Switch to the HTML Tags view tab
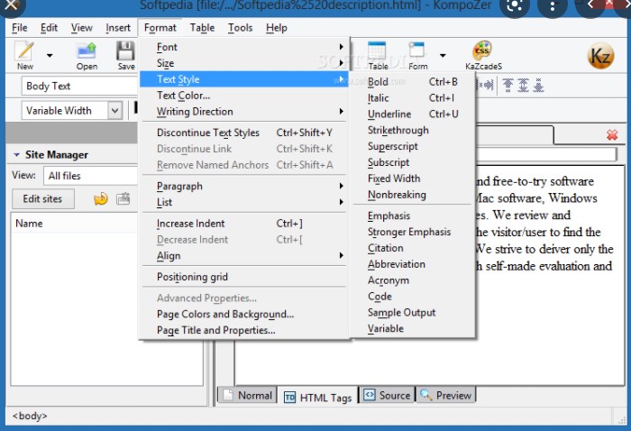This screenshot has height=431, width=631. tap(318, 398)
